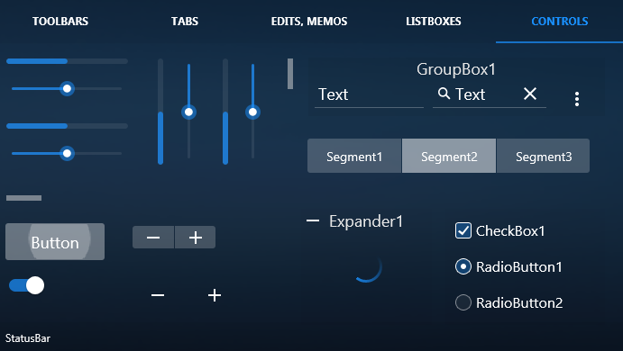
Task: Click the Expander1 label
Action: (x=366, y=221)
